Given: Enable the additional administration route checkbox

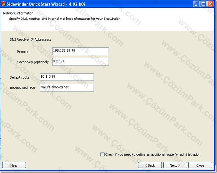Looking at the screenshot, I should tap(102, 154).
